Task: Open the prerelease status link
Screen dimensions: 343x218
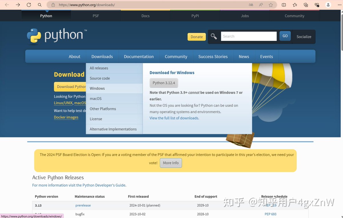Action: click(83, 205)
